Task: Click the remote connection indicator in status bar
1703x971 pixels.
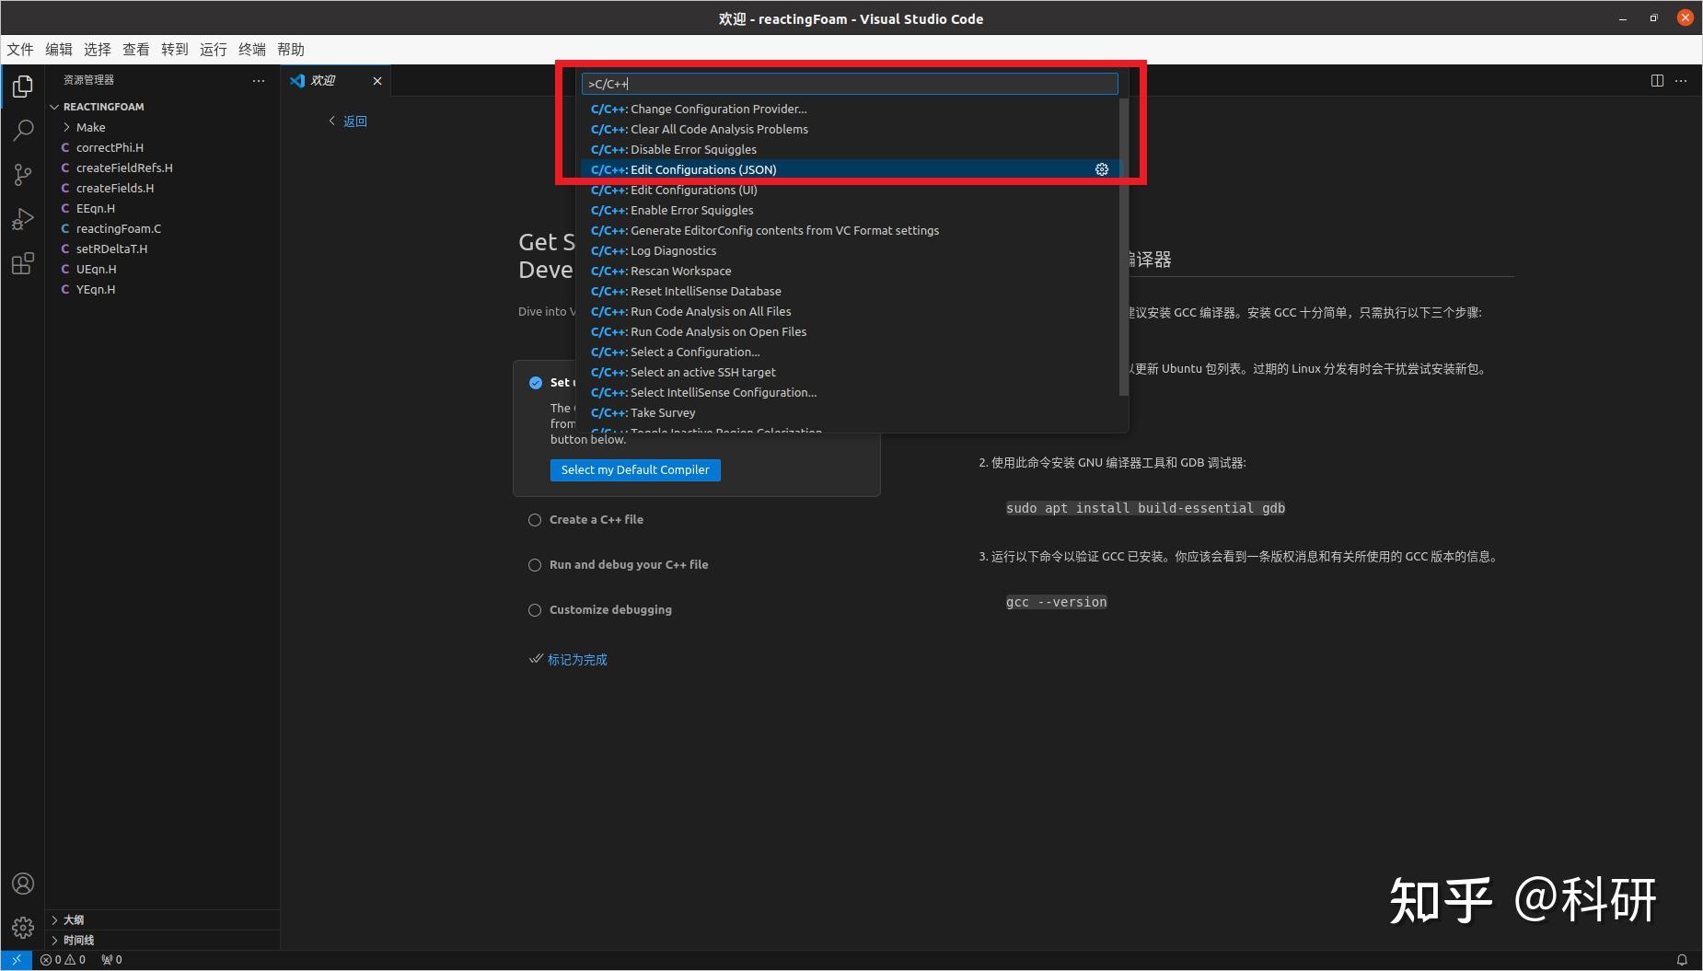Action: pyautogui.click(x=14, y=959)
